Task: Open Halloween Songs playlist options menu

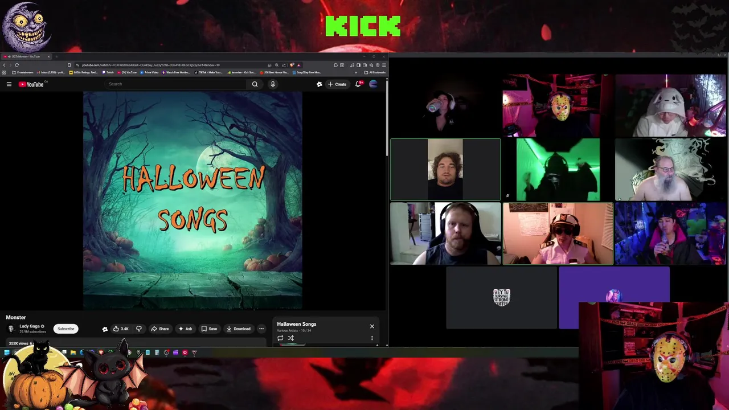Action: pyautogui.click(x=372, y=338)
